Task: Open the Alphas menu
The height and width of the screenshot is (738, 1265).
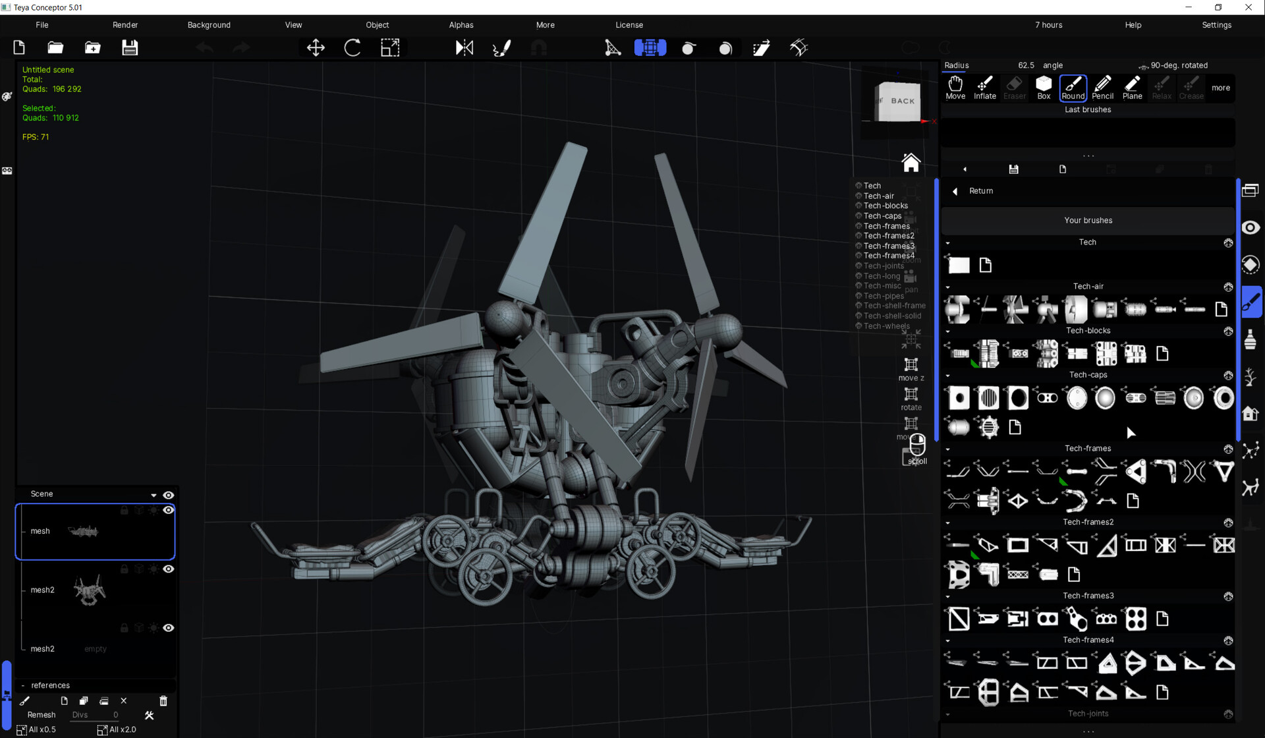Action: tap(461, 25)
